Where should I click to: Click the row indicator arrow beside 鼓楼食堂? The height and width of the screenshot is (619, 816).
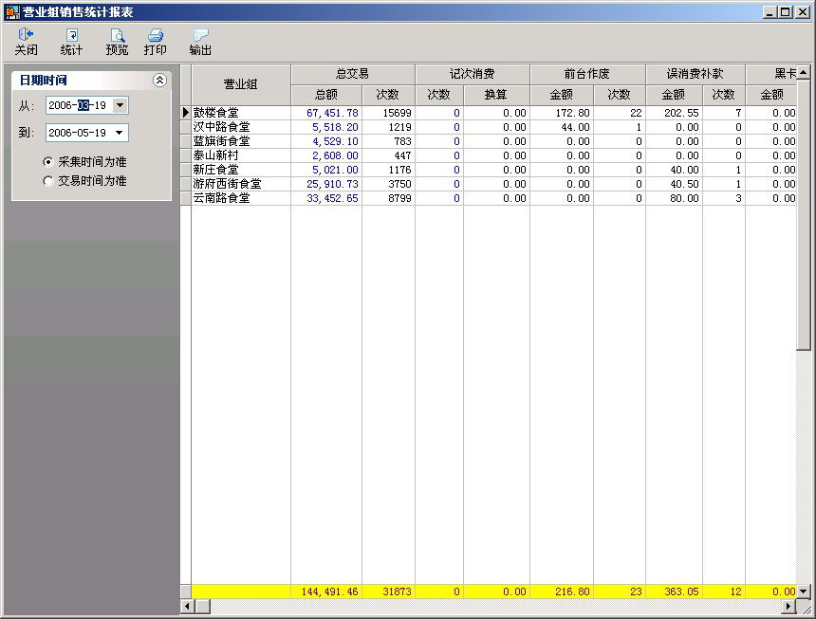tap(186, 113)
